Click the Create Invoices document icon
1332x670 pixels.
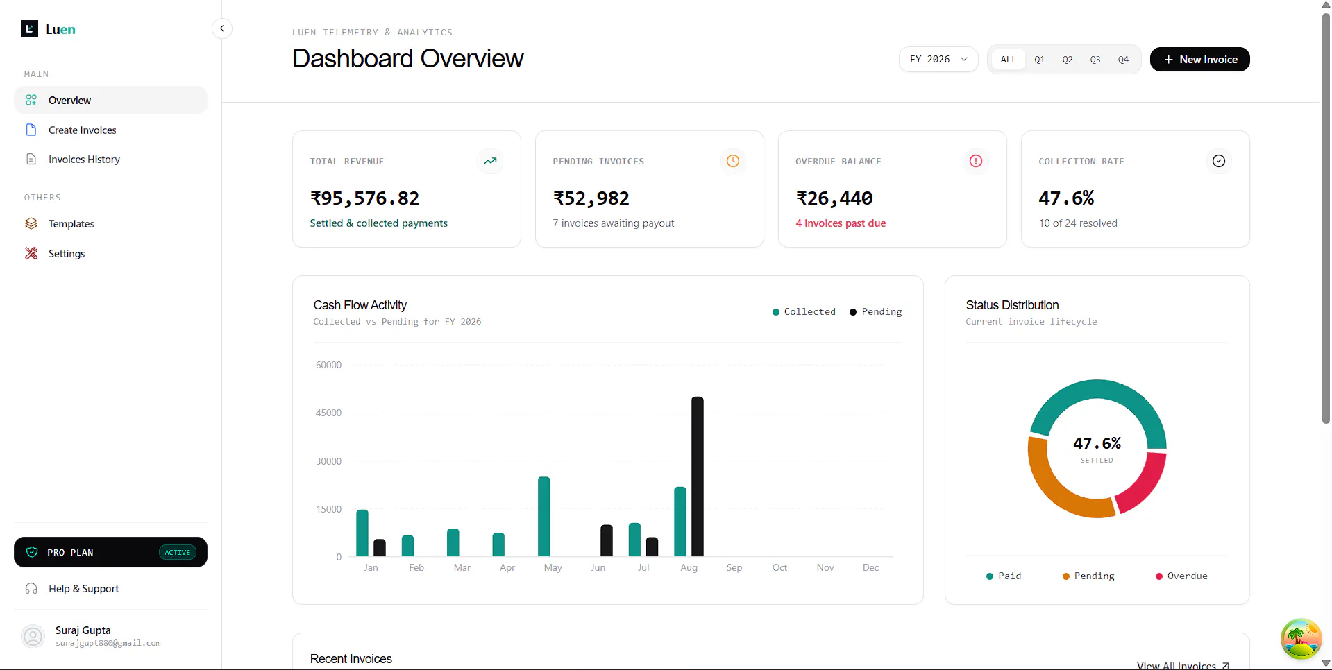coord(31,130)
